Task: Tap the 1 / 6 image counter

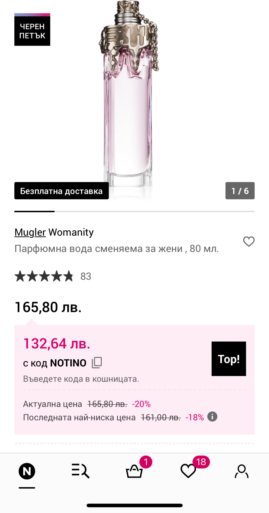Action: pyautogui.click(x=240, y=191)
